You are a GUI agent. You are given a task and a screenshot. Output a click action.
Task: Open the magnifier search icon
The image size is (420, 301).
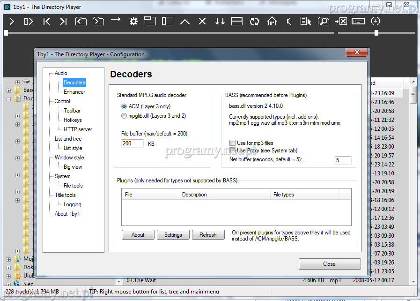click(323, 22)
